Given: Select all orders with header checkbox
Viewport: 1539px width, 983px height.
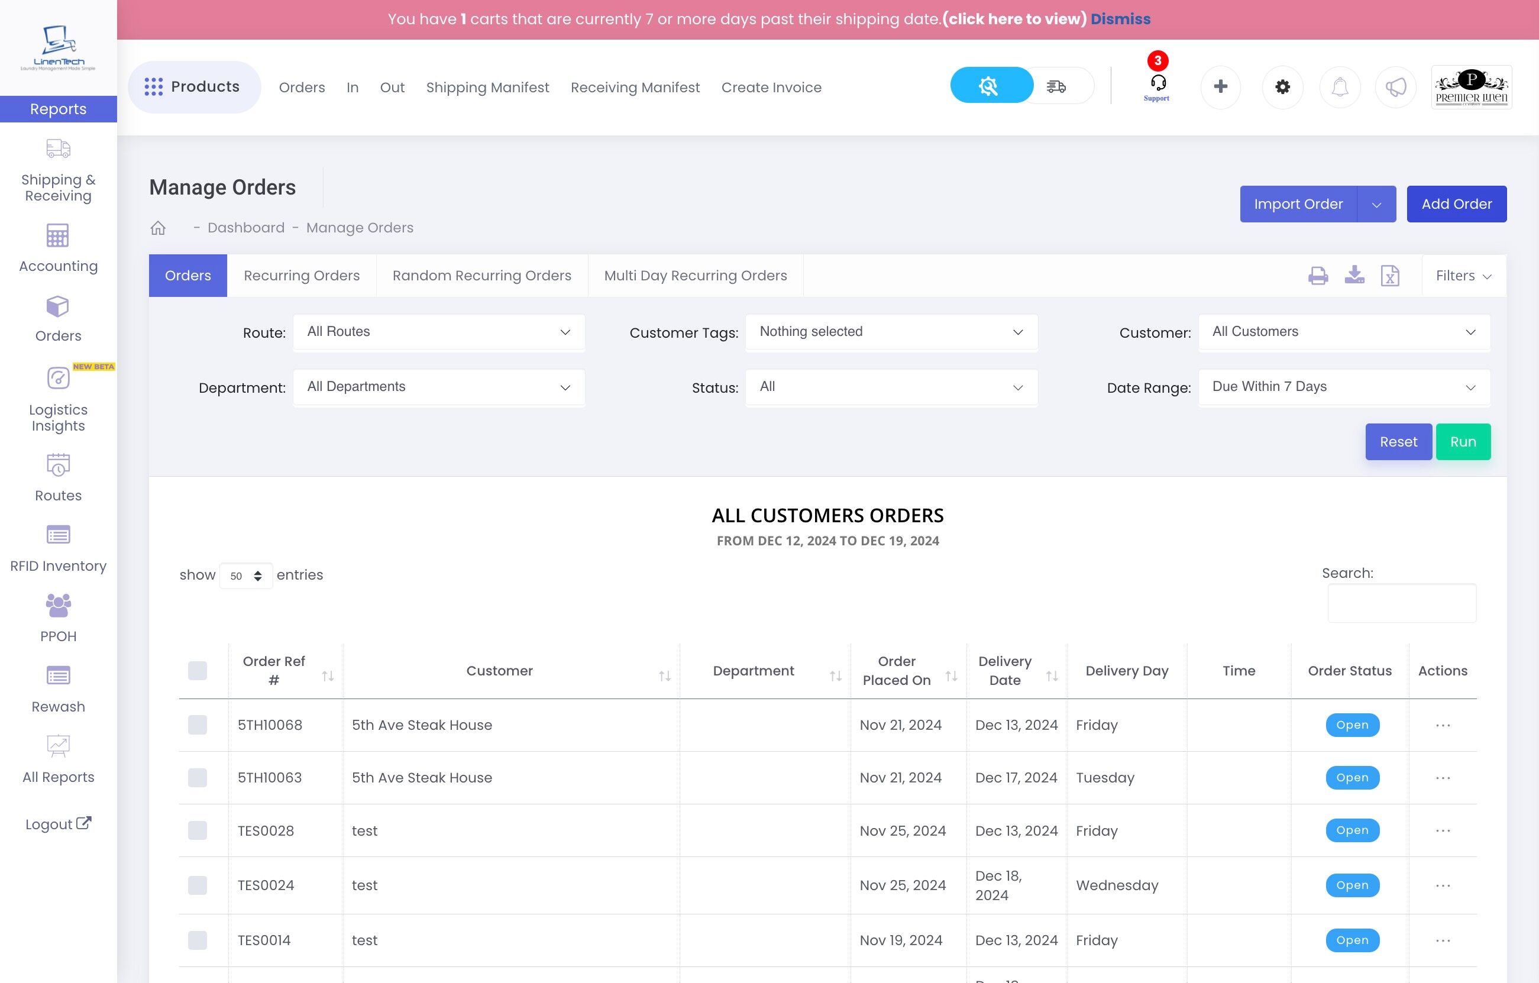Looking at the screenshot, I should (198, 671).
